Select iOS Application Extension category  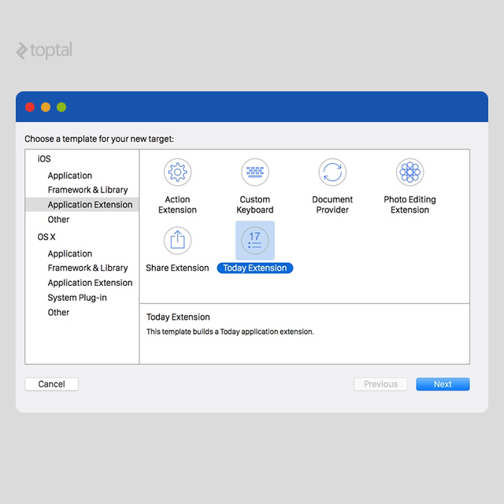(x=82, y=205)
